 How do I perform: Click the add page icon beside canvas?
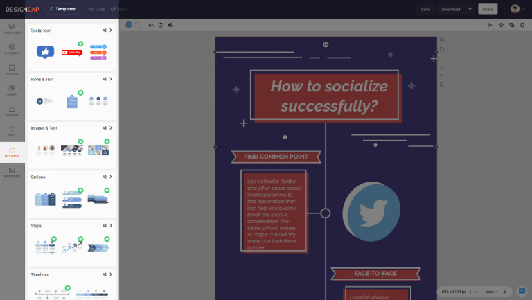point(442,40)
